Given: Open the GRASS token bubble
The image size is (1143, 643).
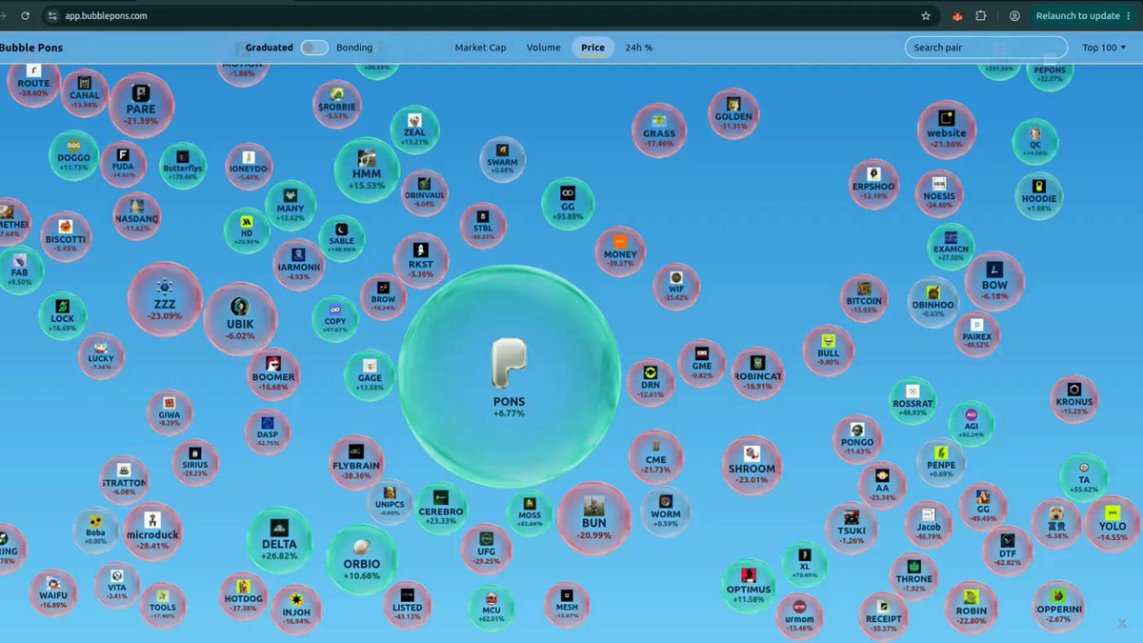Looking at the screenshot, I should click(x=659, y=131).
